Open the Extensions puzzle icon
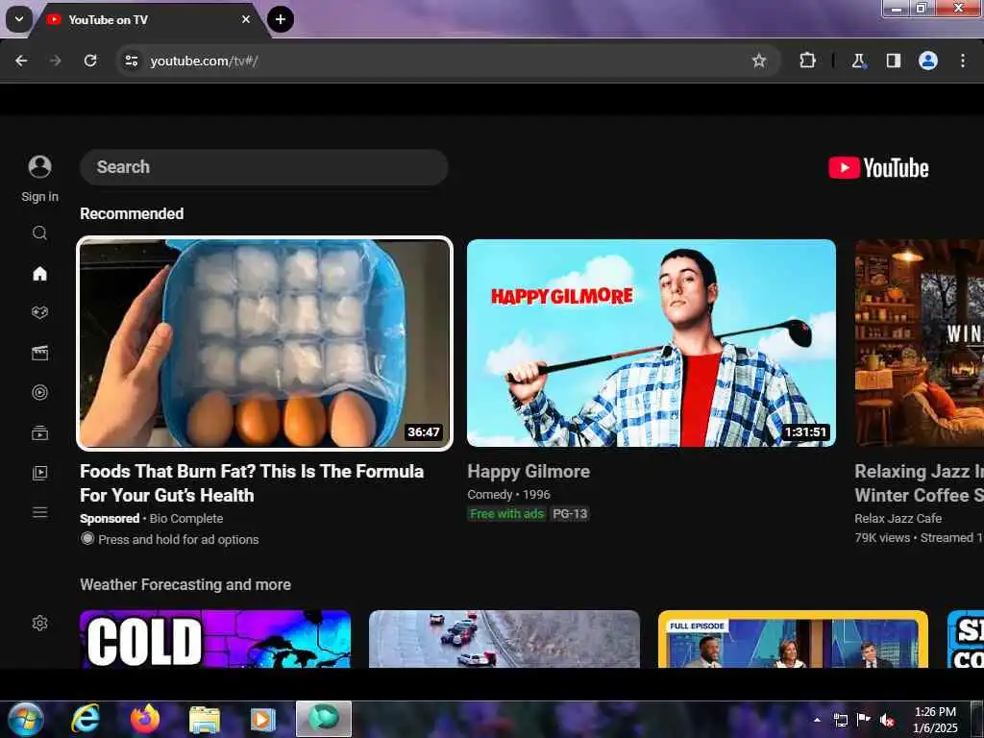Image resolution: width=984 pixels, height=738 pixels. 807,61
